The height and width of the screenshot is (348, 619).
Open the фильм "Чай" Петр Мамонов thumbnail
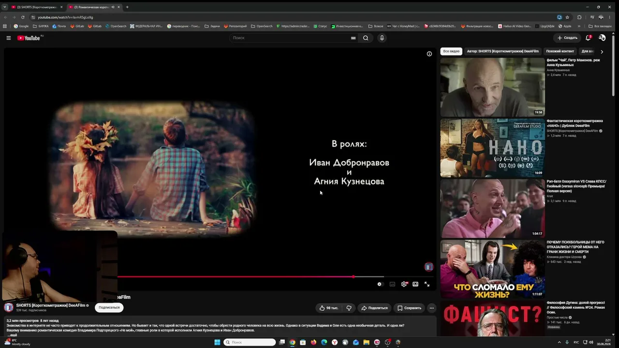[492, 87]
